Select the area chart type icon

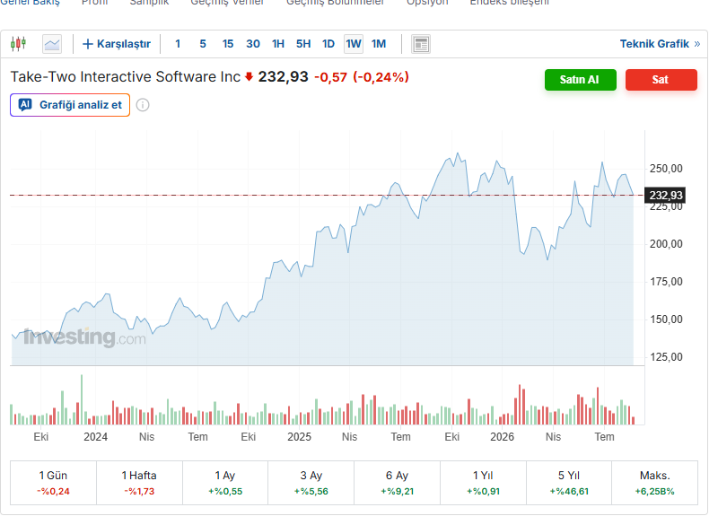click(52, 44)
